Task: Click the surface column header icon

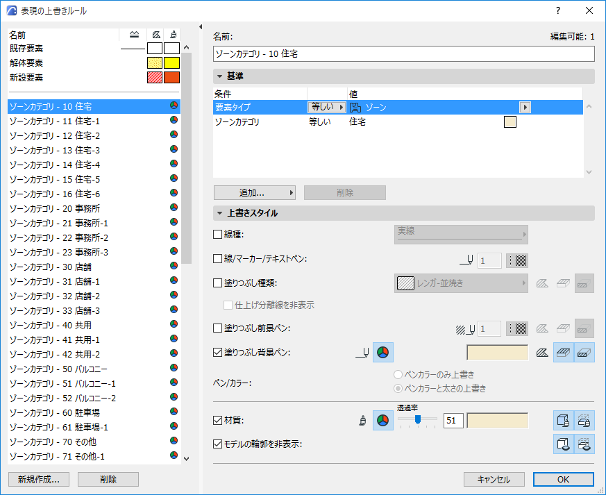Action: click(x=174, y=35)
